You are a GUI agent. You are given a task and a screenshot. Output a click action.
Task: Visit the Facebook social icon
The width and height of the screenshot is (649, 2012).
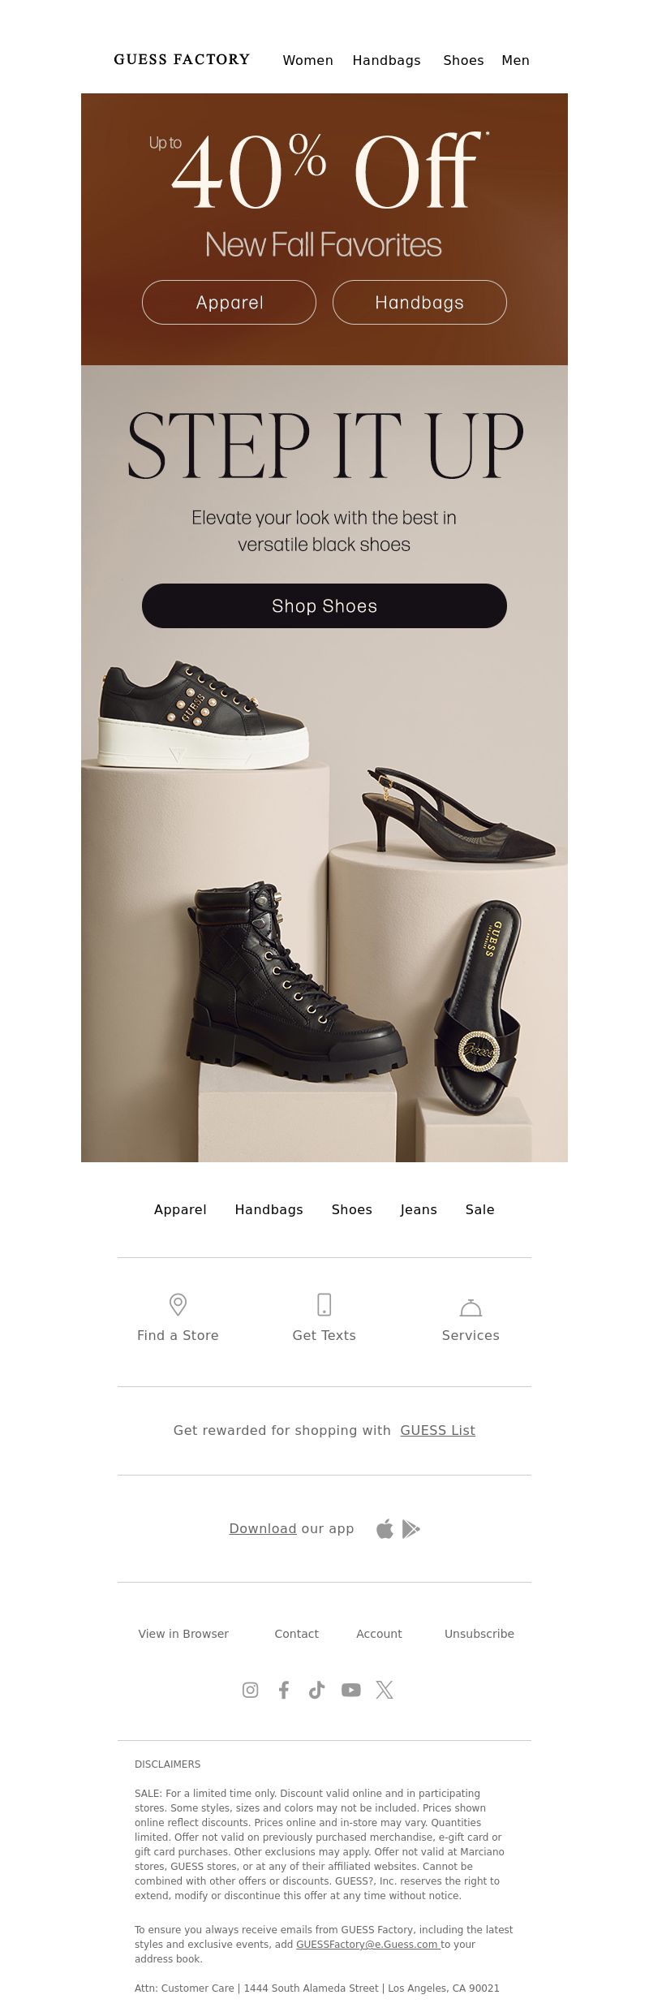pyautogui.click(x=284, y=1690)
